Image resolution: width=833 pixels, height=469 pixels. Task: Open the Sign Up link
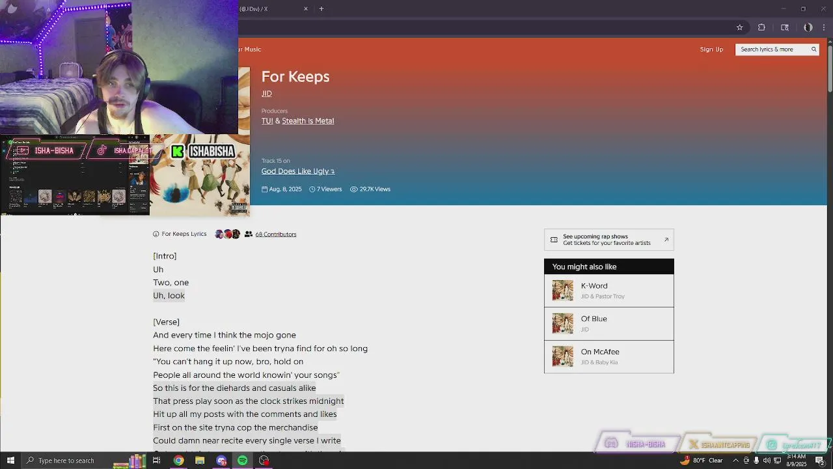tap(711, 50)
